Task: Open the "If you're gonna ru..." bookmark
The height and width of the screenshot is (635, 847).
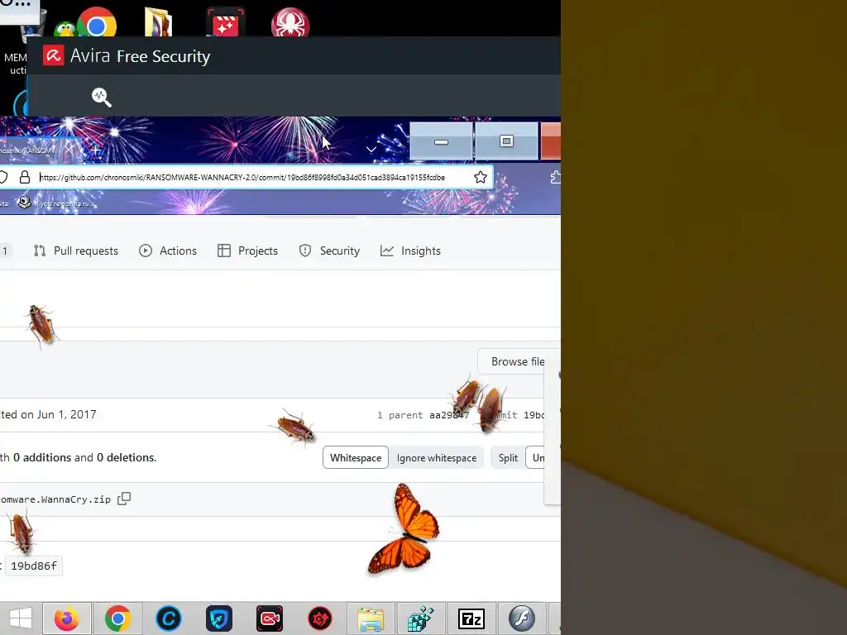Action: click(55, 203)
